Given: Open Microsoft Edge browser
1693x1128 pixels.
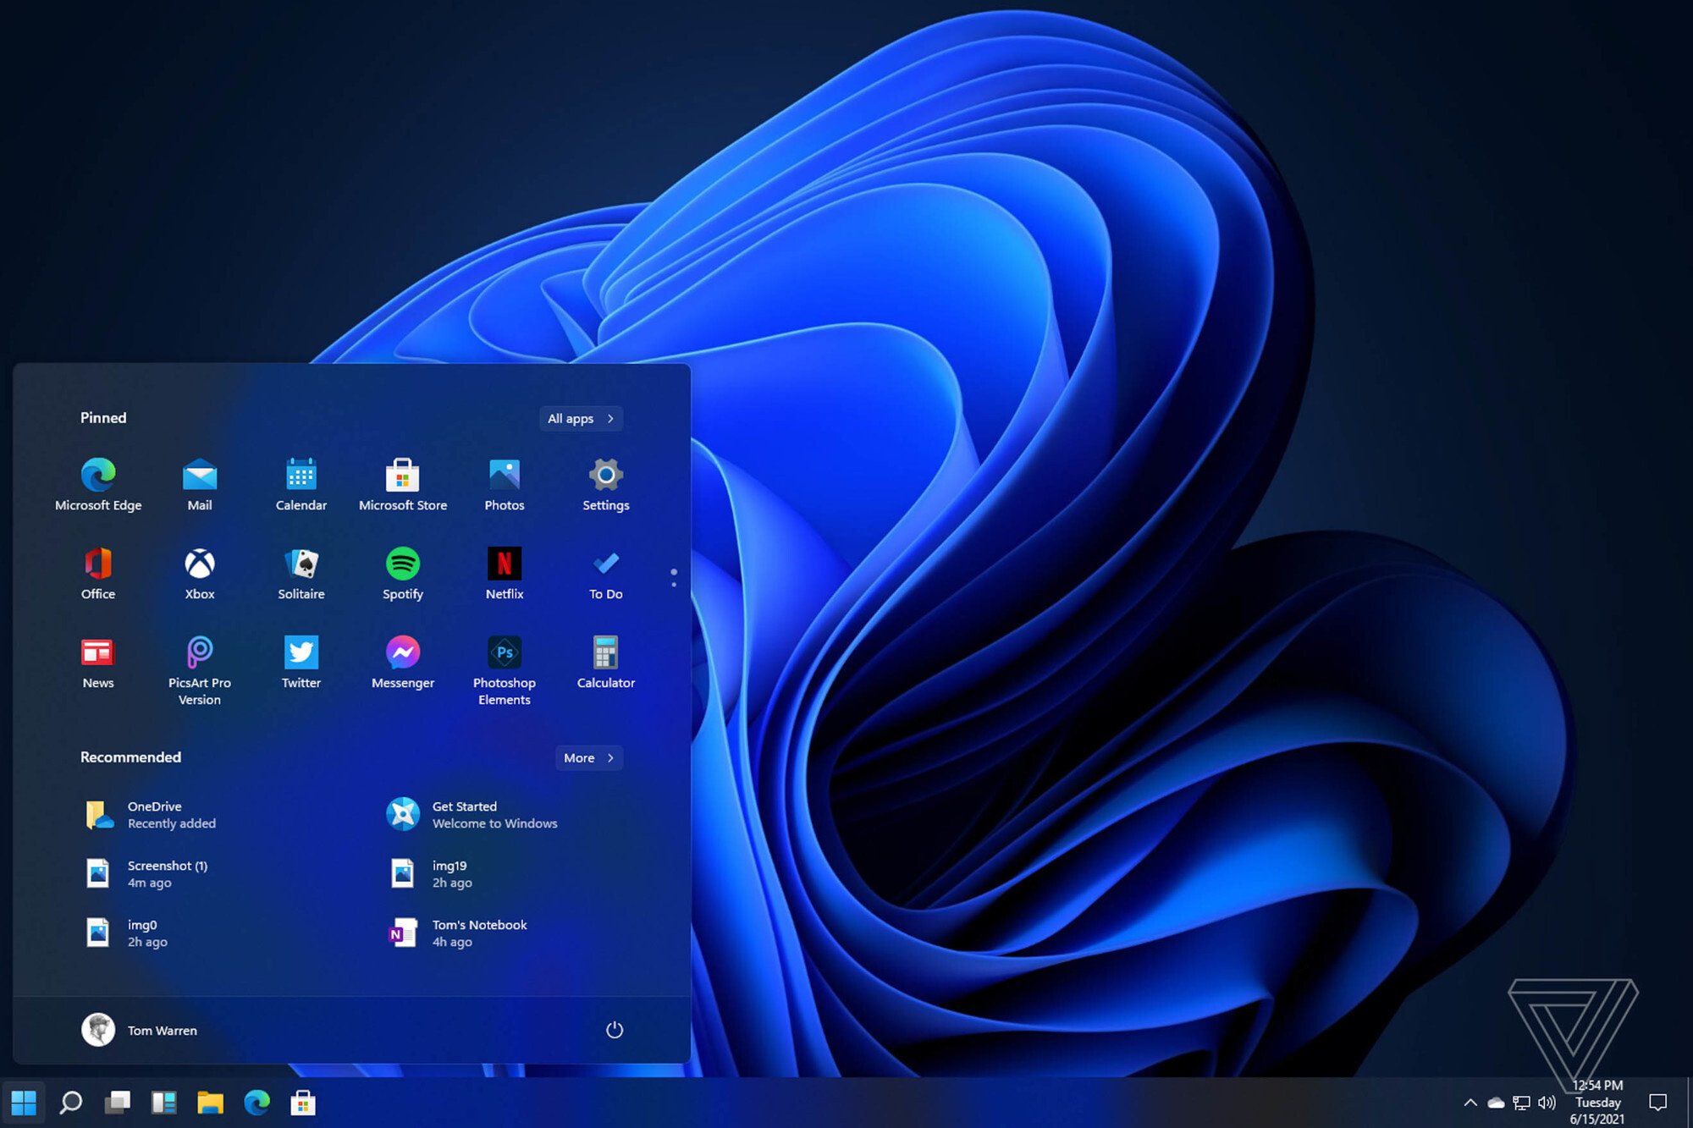Looking at the screenshot, I should [x=98, y=475].
